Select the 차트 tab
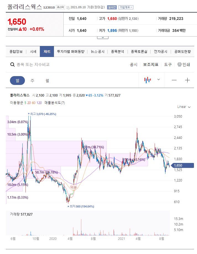Viewport: 197px width, 254px height. click(47, 51)
